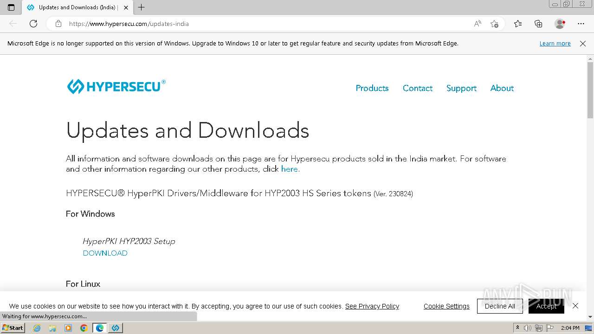Open Windows Media Player from taskbar
The height and width of the screenshot is (334, 594).
(x=68, y=328)
